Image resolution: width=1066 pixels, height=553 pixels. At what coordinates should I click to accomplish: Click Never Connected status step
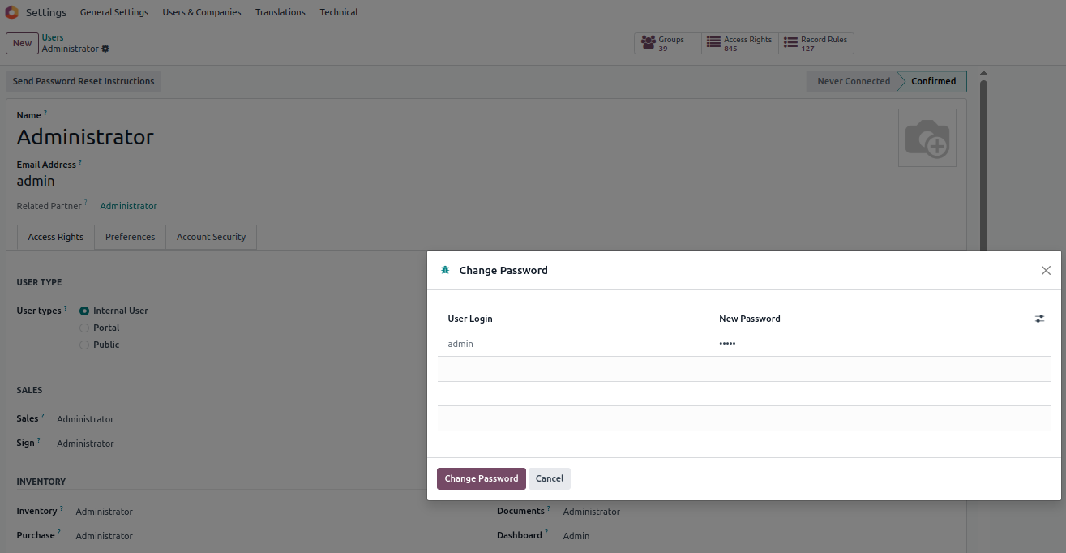[854, 81]
